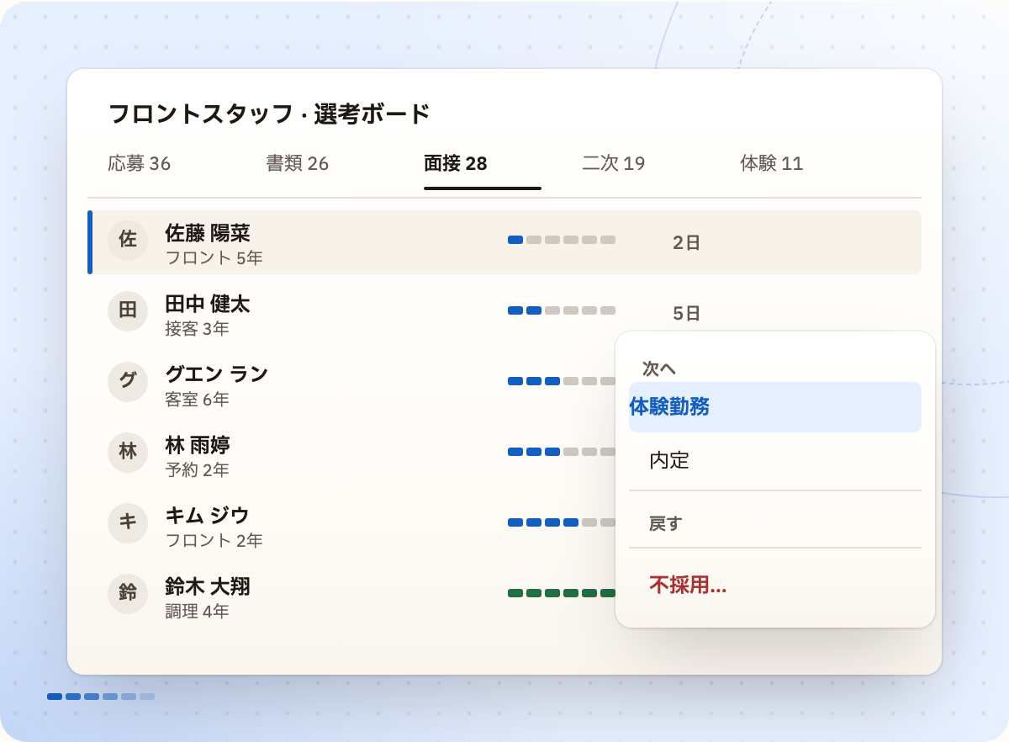Click the name 林 雨婷
This screenshot has width=1009, height=742.
point(198,445)
